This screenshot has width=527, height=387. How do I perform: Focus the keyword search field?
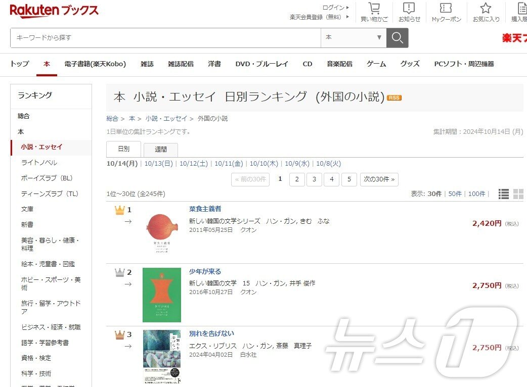coord(166,37)
